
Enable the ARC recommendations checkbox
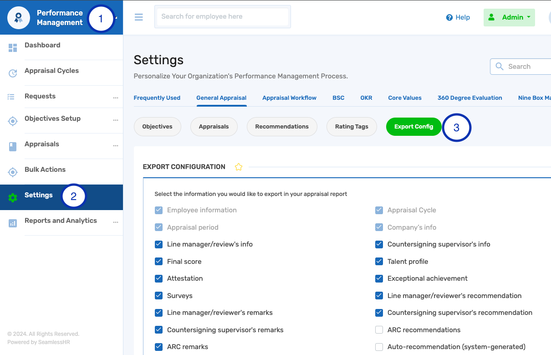tap(379, 330)
